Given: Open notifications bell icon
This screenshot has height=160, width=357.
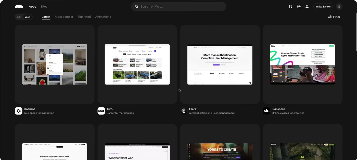Looking at the screenshot, I should (307, 7).
